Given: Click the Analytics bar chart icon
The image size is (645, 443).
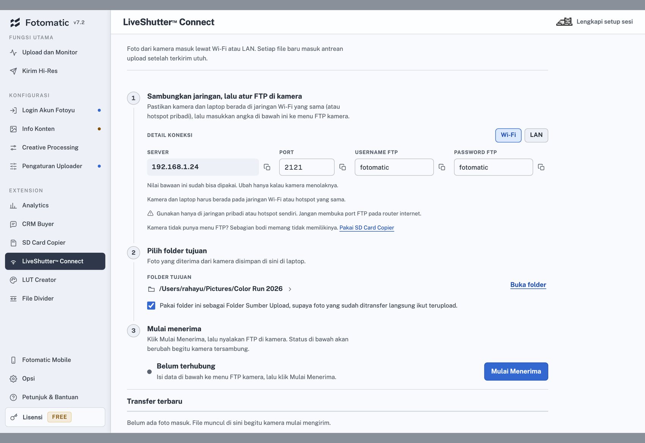Looking at the screenshot, I should [x=13, y=205].
